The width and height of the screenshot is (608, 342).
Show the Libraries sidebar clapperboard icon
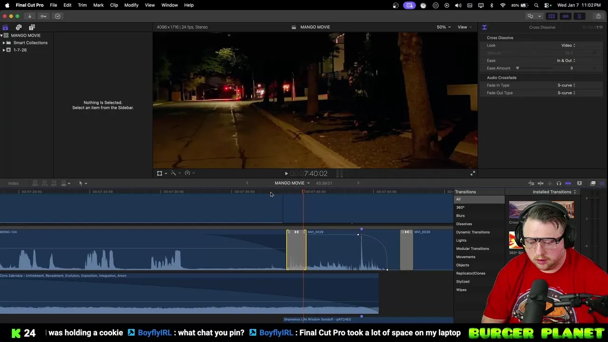(x=5, y=27)
